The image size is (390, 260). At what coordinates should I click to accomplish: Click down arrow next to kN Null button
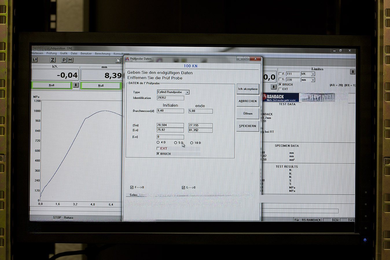pos(76,85)
